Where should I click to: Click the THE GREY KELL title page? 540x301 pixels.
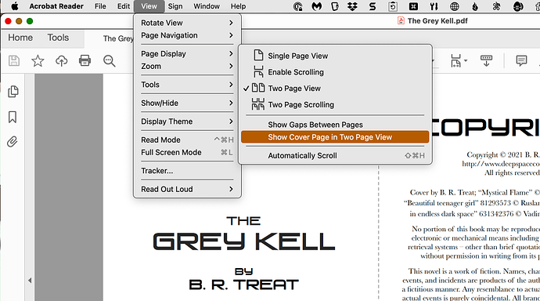tap(244, 234)
